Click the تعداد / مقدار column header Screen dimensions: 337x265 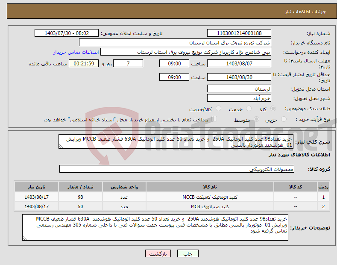pos(80,187)
